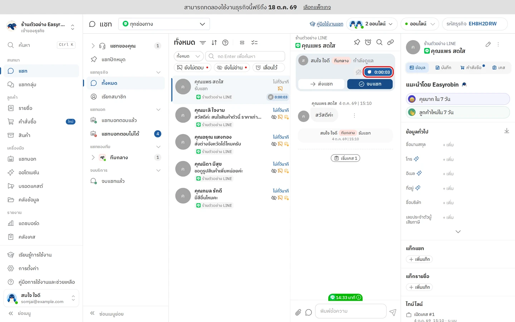Open the ทุกช่องทาง channel dropdown
515x322 pixels.
tap(164, 24)
